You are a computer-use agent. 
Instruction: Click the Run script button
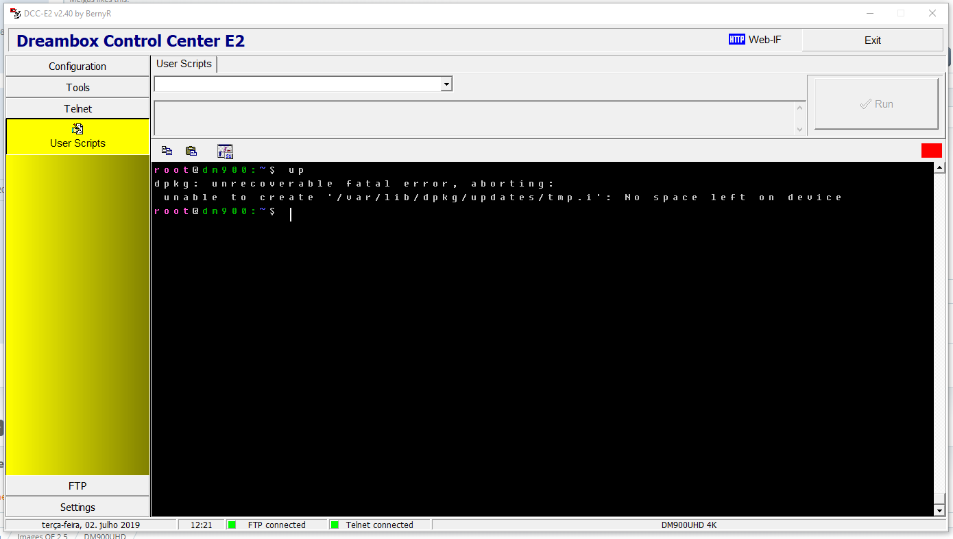[876, 104]
